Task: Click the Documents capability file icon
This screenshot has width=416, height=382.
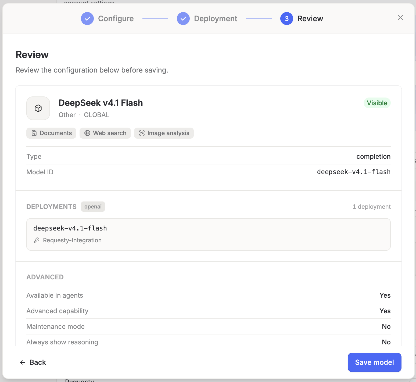Action: (x=34, y=133)
